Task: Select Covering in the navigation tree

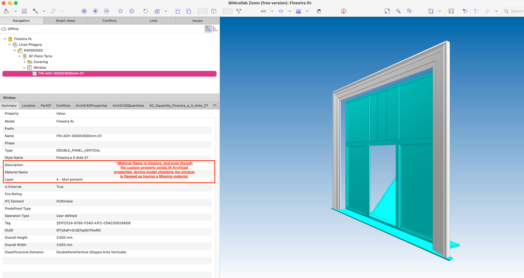Action: 40,62
